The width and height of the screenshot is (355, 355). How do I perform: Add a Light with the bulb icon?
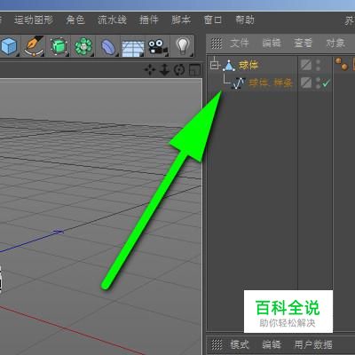[183, 45]
